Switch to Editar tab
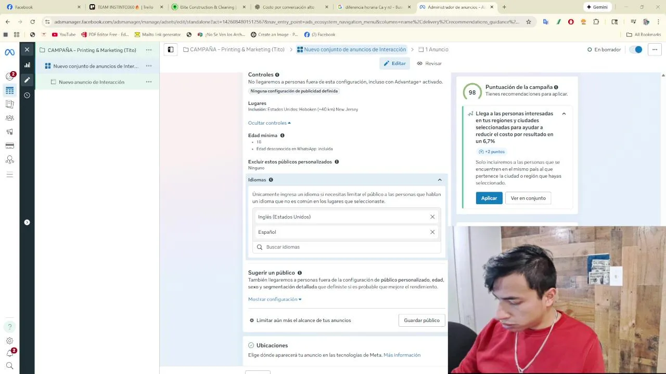 click(394, 63)
